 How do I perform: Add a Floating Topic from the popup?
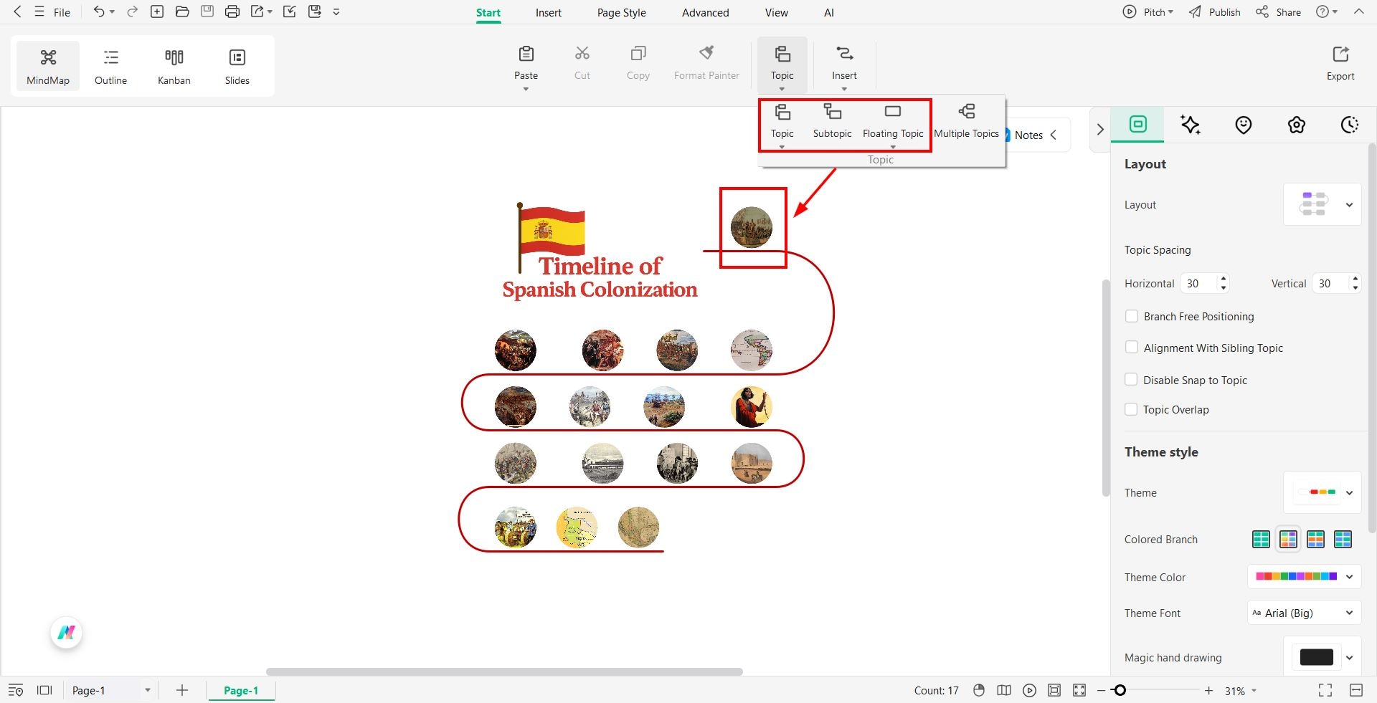click(x=893, y=121)
